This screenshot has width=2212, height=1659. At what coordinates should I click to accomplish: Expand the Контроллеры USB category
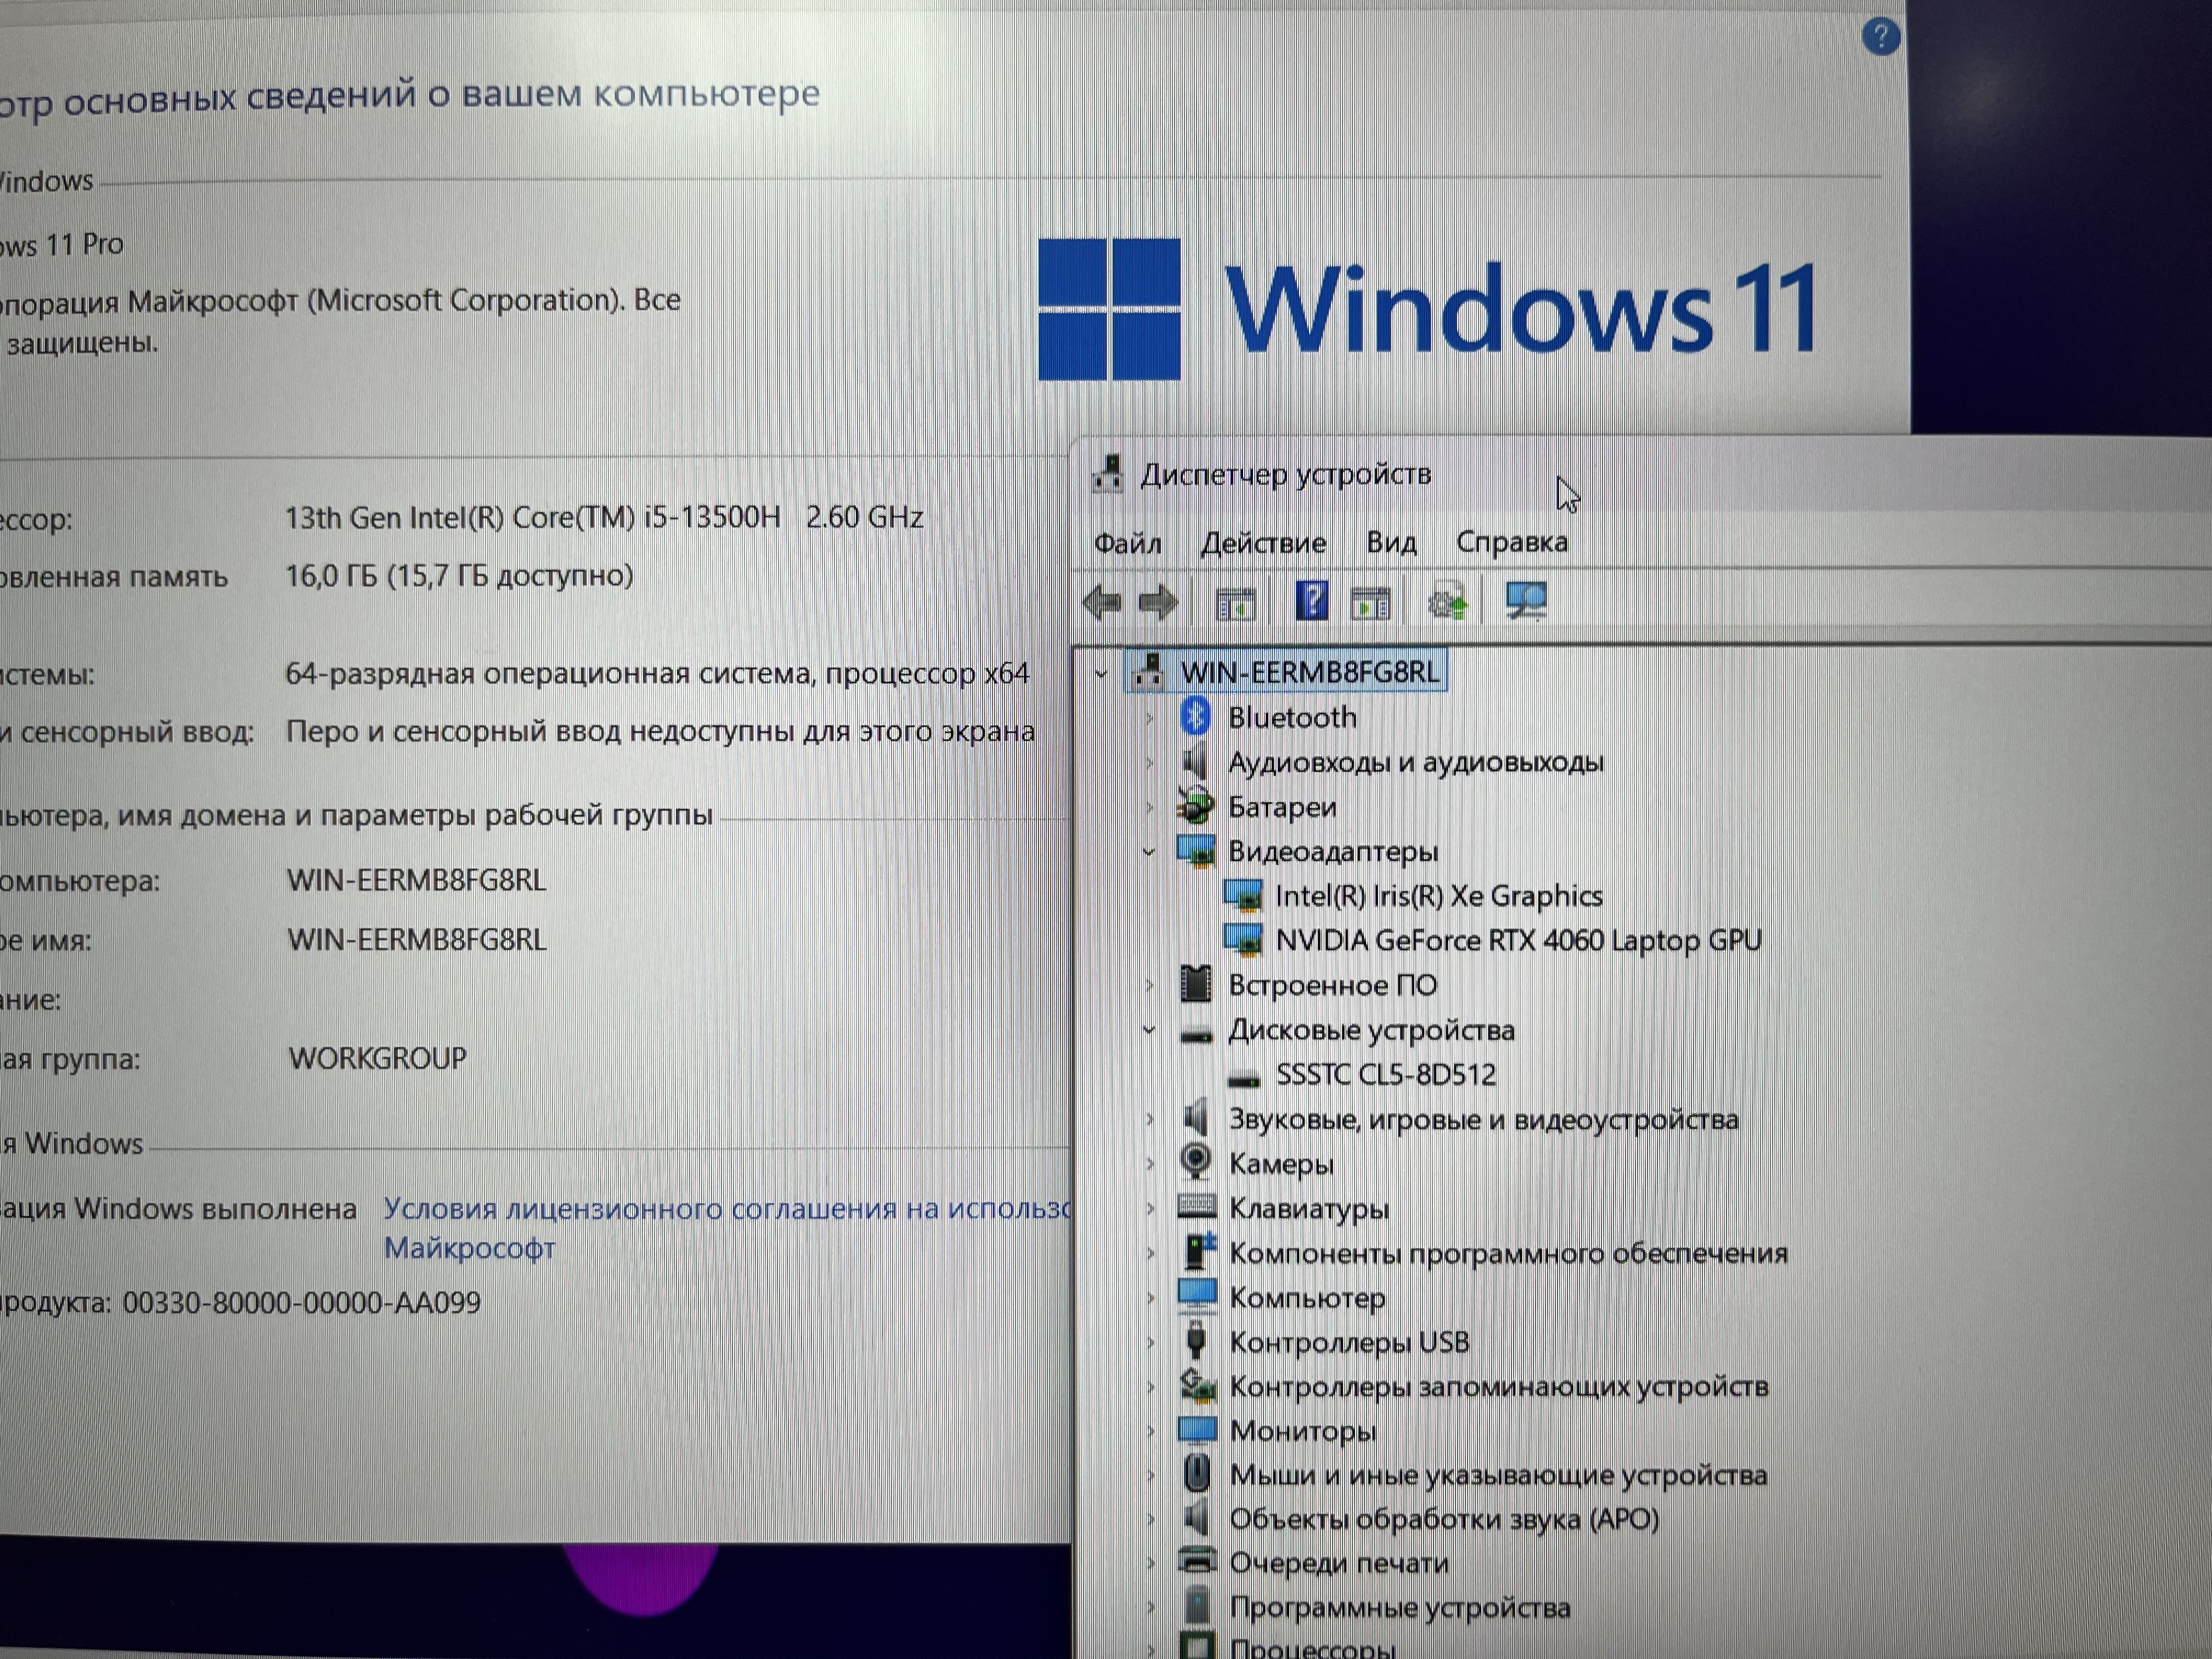click(x=1150, y=1343)
